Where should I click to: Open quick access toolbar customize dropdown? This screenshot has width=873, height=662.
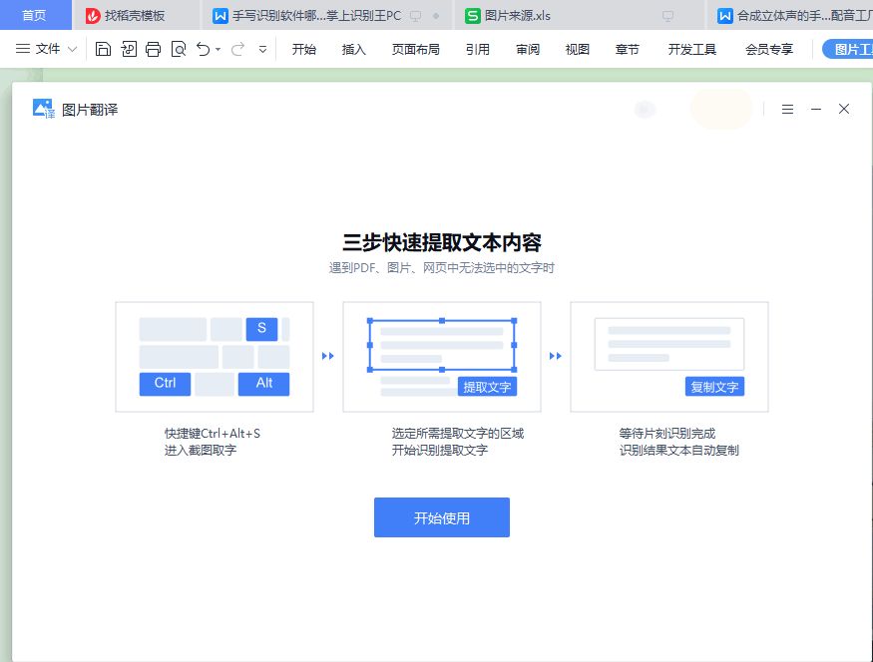coord(262,49)
